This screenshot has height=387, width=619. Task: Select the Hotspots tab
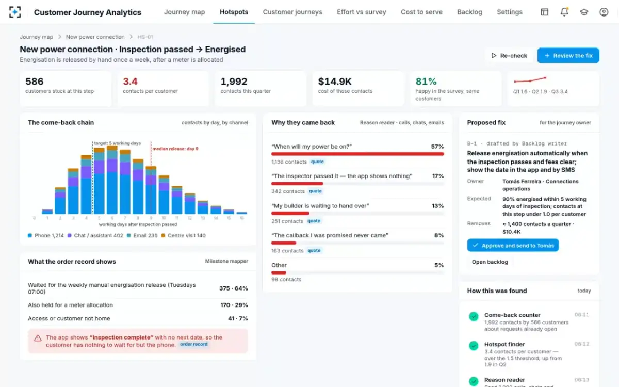(x=234, y=12)
